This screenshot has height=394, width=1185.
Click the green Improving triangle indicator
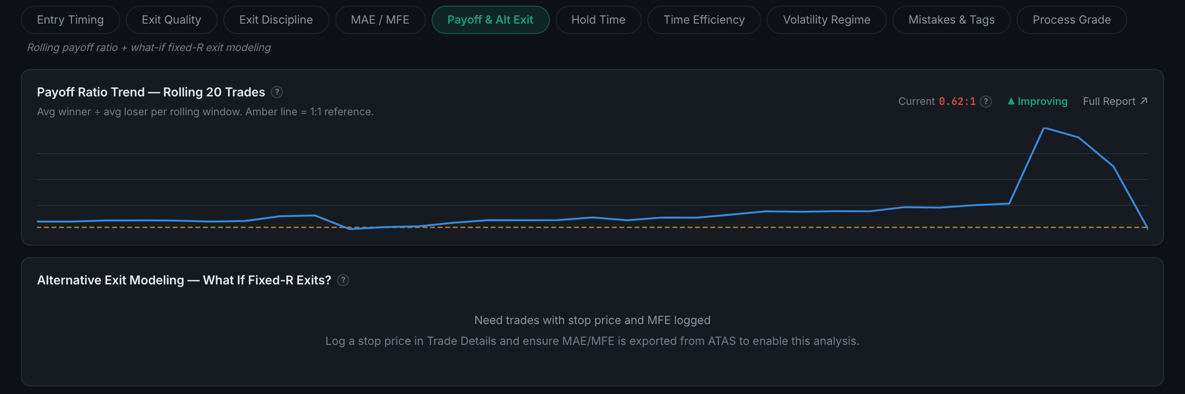pyautogui.click(x=1011, y=101)
